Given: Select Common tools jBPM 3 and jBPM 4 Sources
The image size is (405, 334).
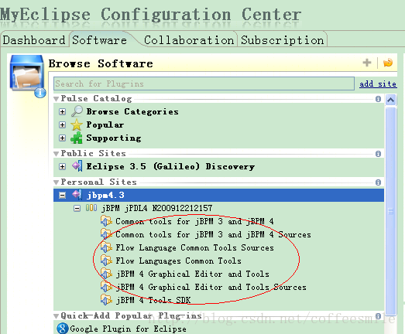Looking at the screenshot, I should [213, 234].
